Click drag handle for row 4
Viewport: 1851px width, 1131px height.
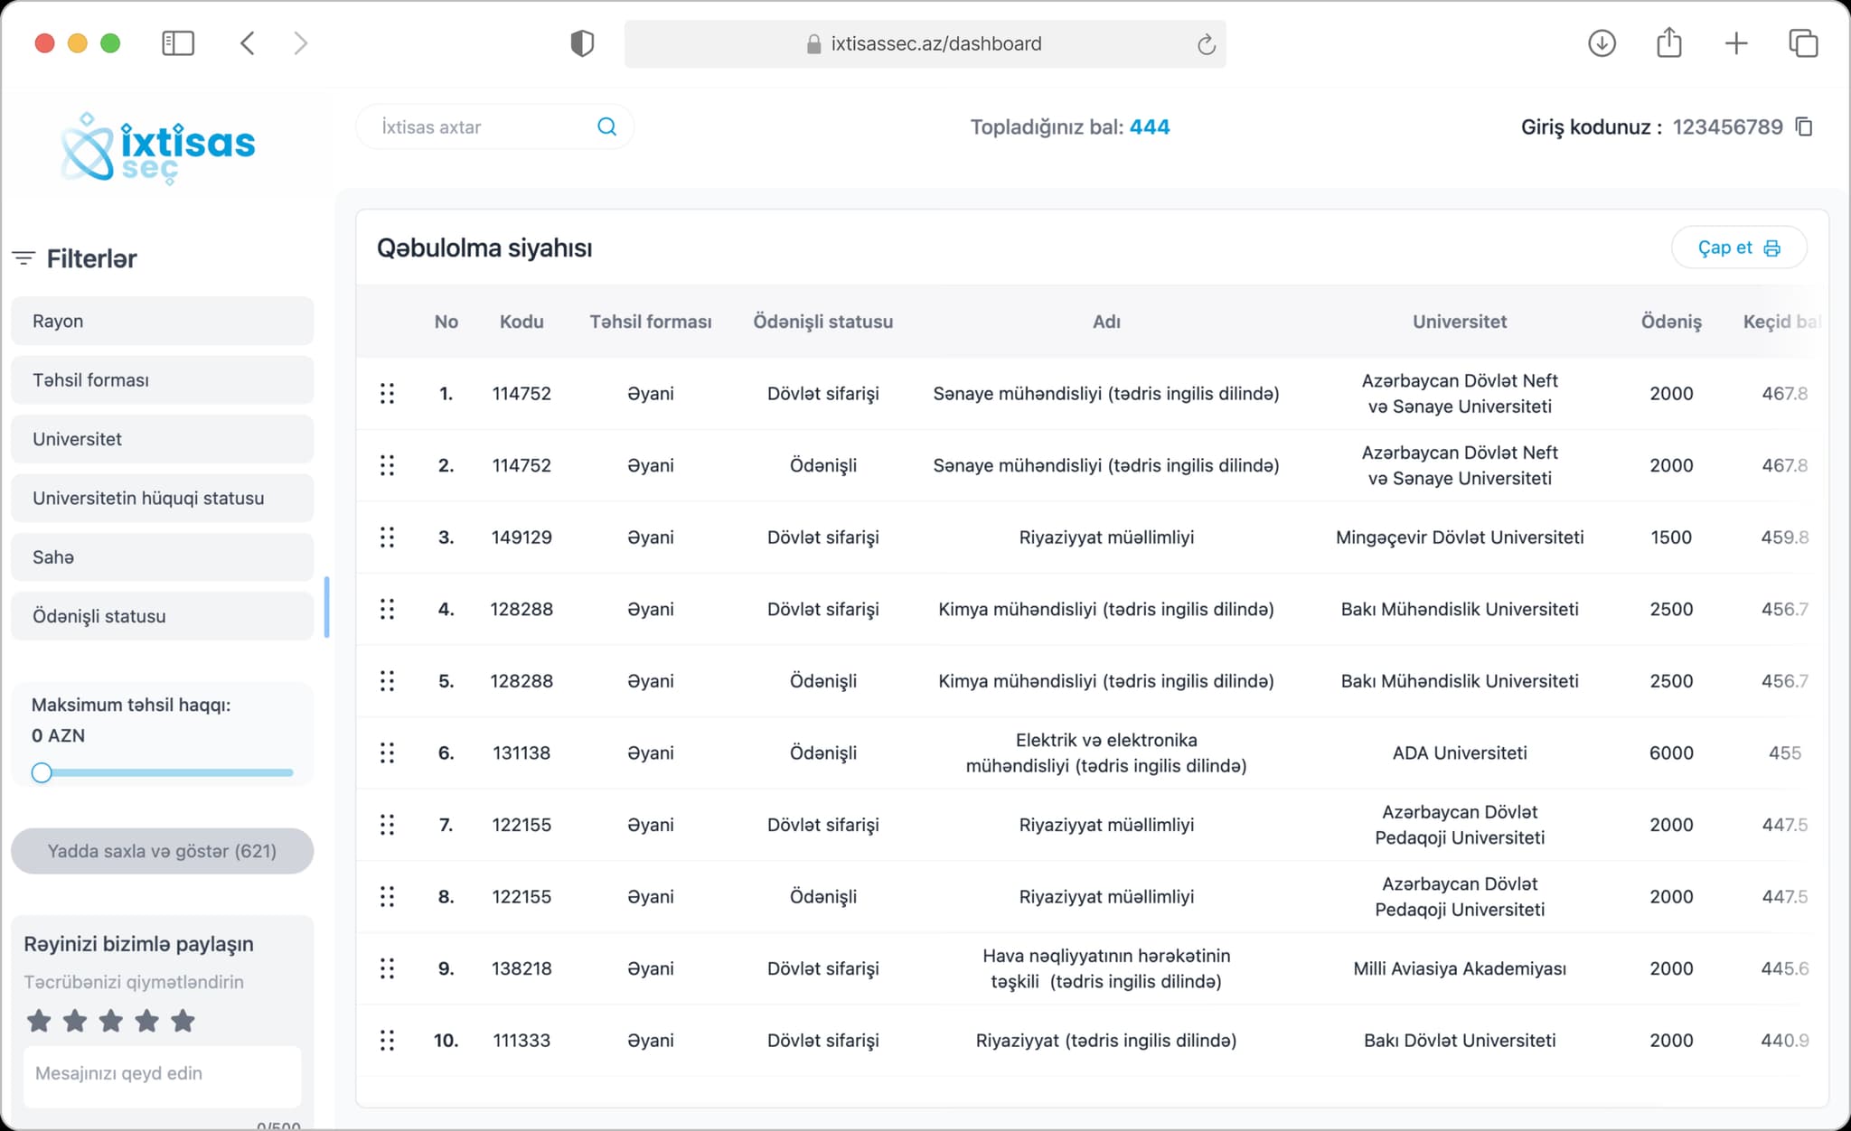tap(387, 609)
